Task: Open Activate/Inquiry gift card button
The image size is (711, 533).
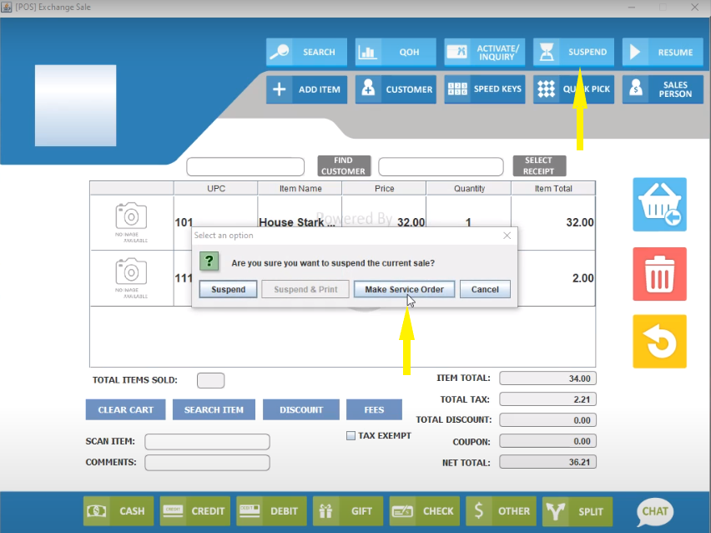Action: pyautogui.click(x=485, y=52)
